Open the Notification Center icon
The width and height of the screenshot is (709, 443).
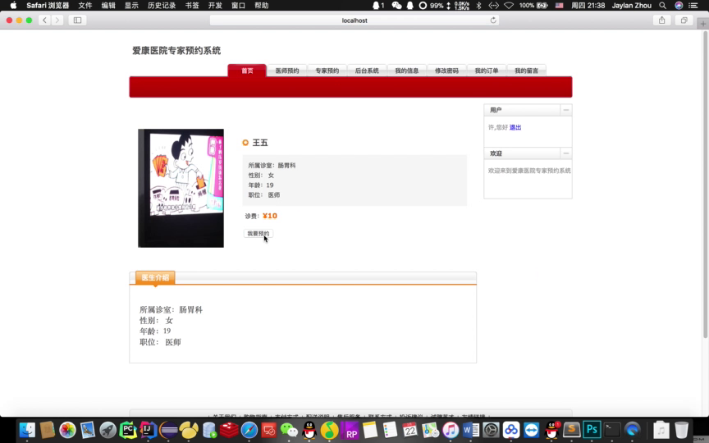pyautogui.click(x=693, y=6)
